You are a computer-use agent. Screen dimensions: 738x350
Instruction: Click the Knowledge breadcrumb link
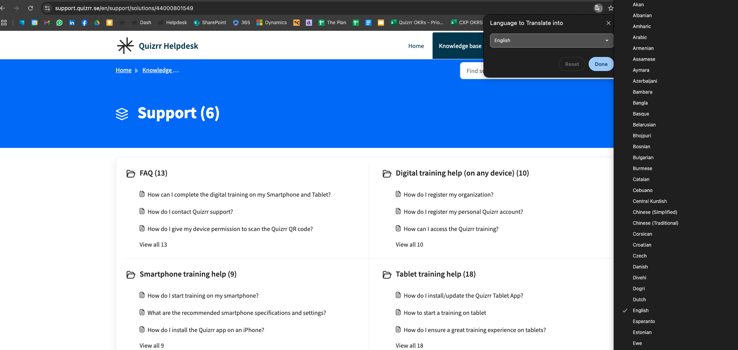click(x=160, y=70)
